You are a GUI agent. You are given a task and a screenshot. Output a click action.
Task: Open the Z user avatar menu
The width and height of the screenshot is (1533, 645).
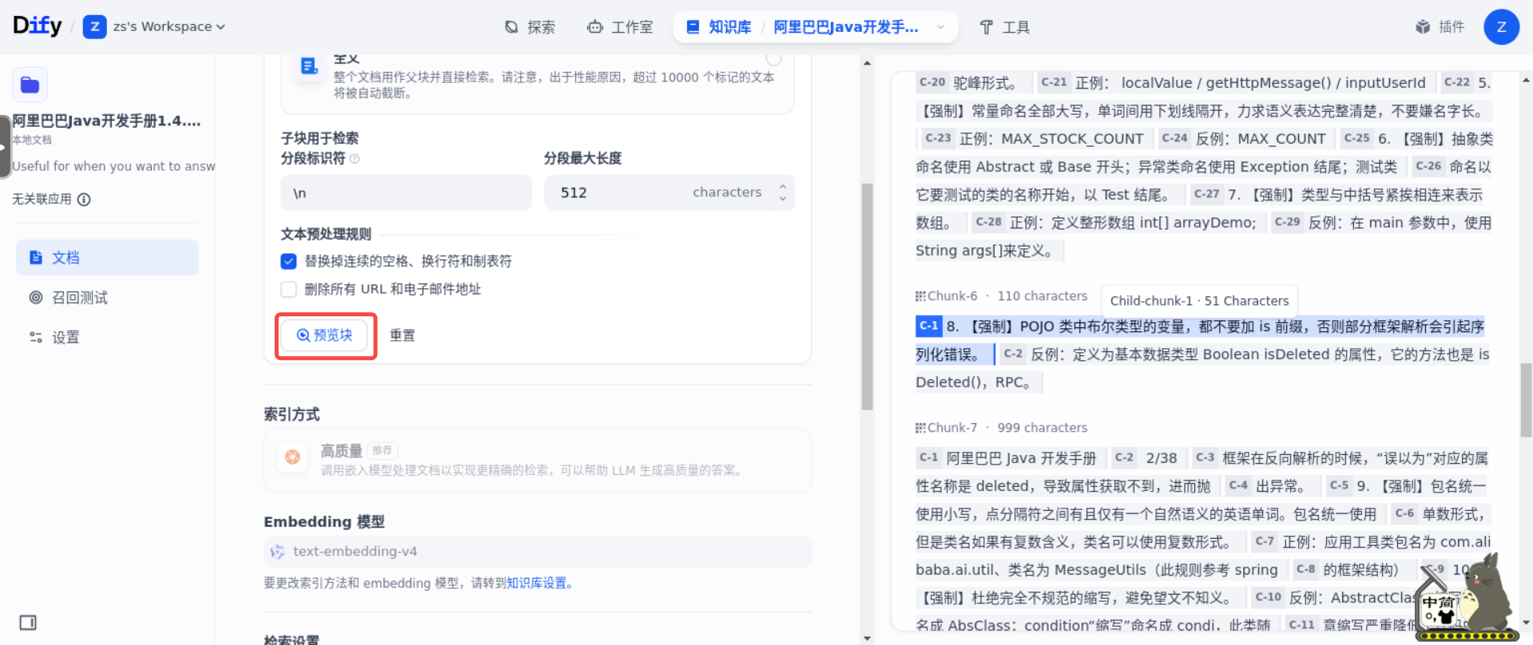(x=1501, y=27)
